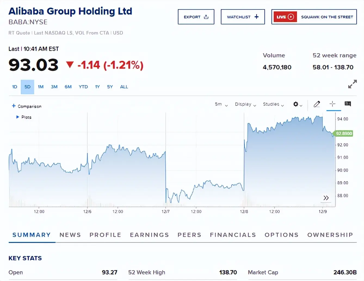
Task: Open the chart comment icon
Action: (348, 104)
